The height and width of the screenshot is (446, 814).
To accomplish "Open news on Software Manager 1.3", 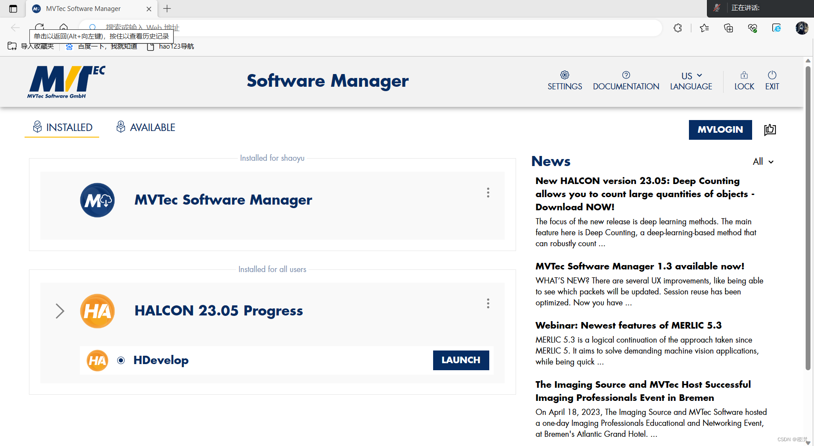I will (640, 266).
